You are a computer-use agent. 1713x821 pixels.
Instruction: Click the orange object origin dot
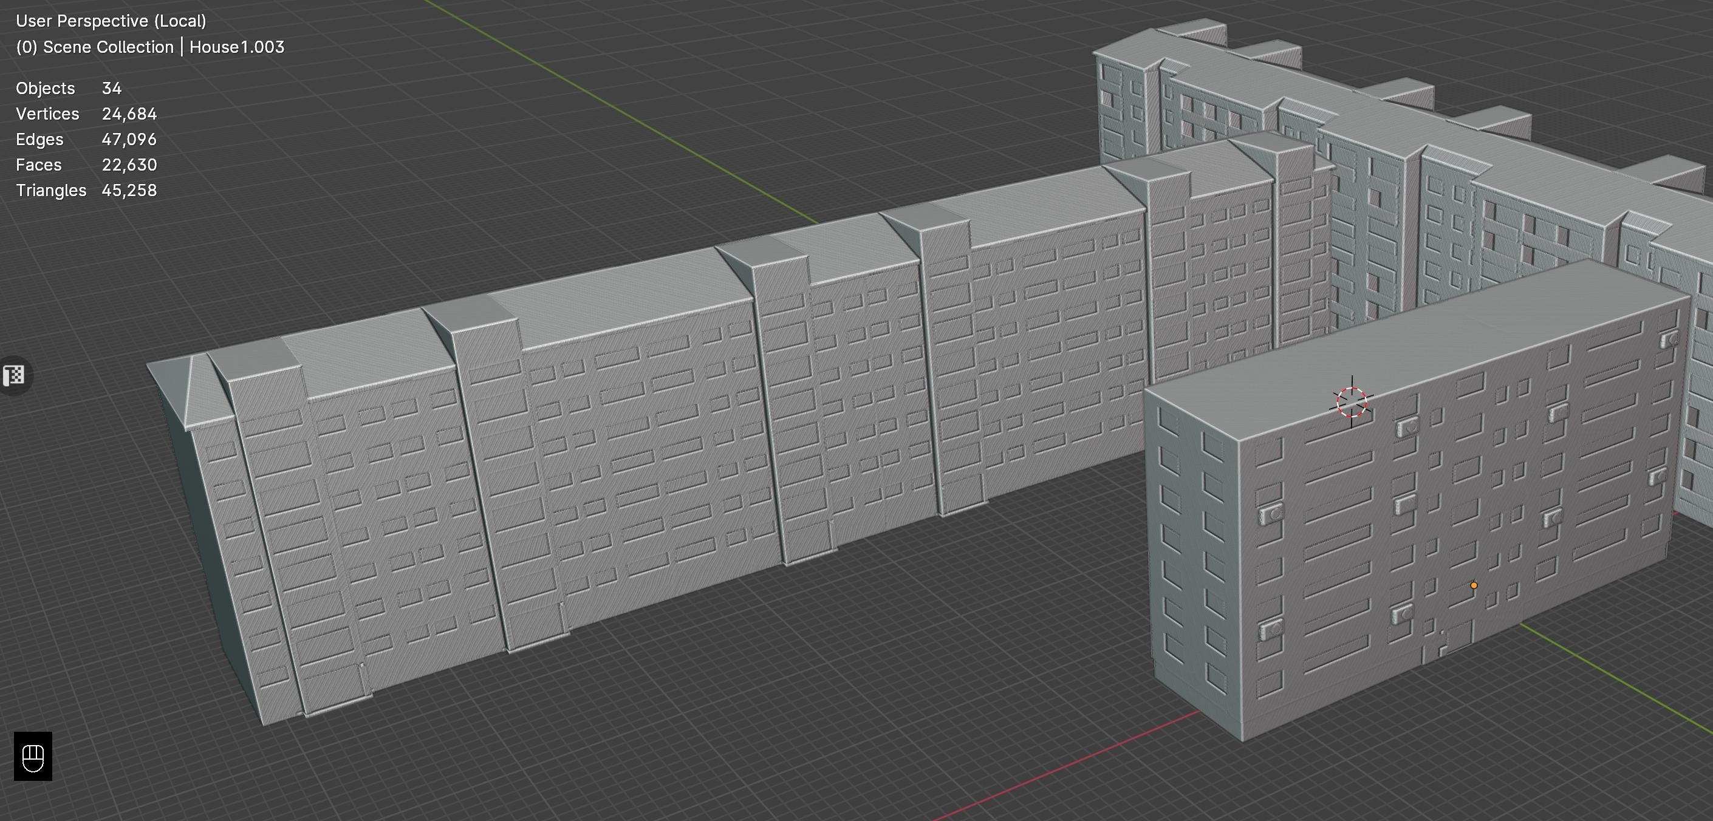[1474, 585]
